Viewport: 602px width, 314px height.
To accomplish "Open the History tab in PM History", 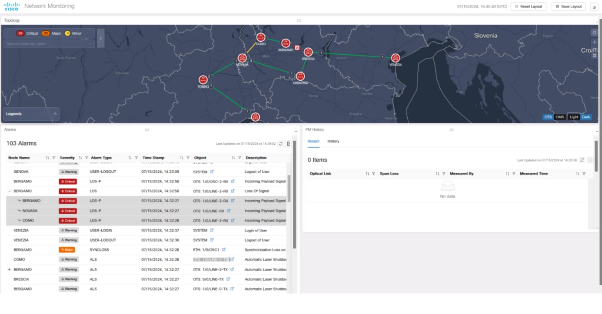I will point(333,142).
